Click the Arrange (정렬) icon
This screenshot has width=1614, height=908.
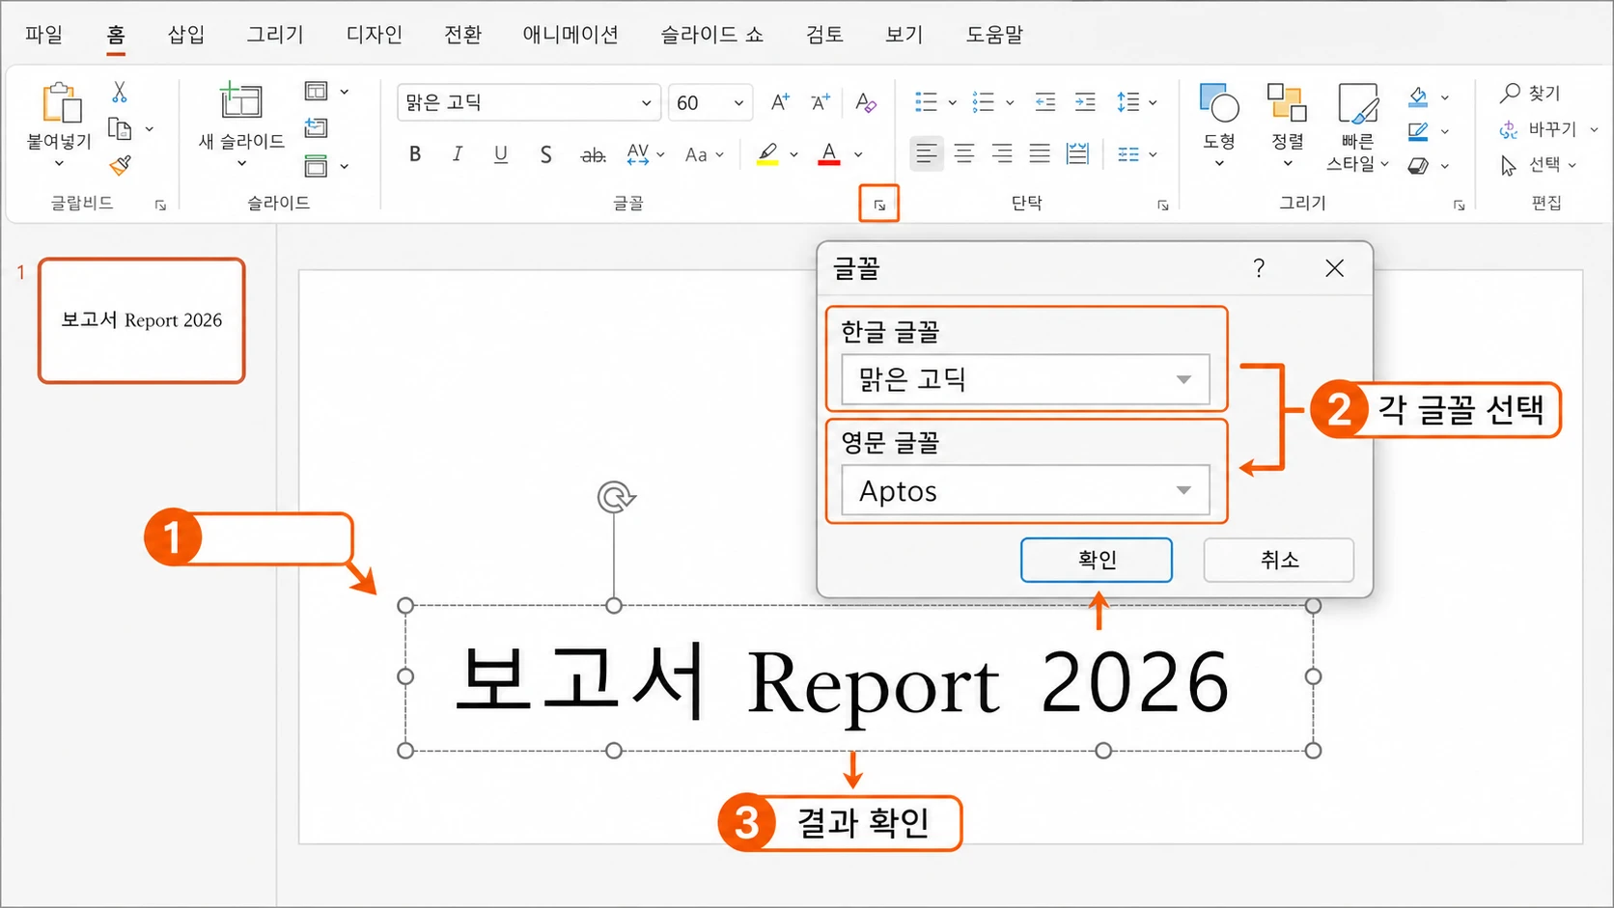click(1287, 102)
